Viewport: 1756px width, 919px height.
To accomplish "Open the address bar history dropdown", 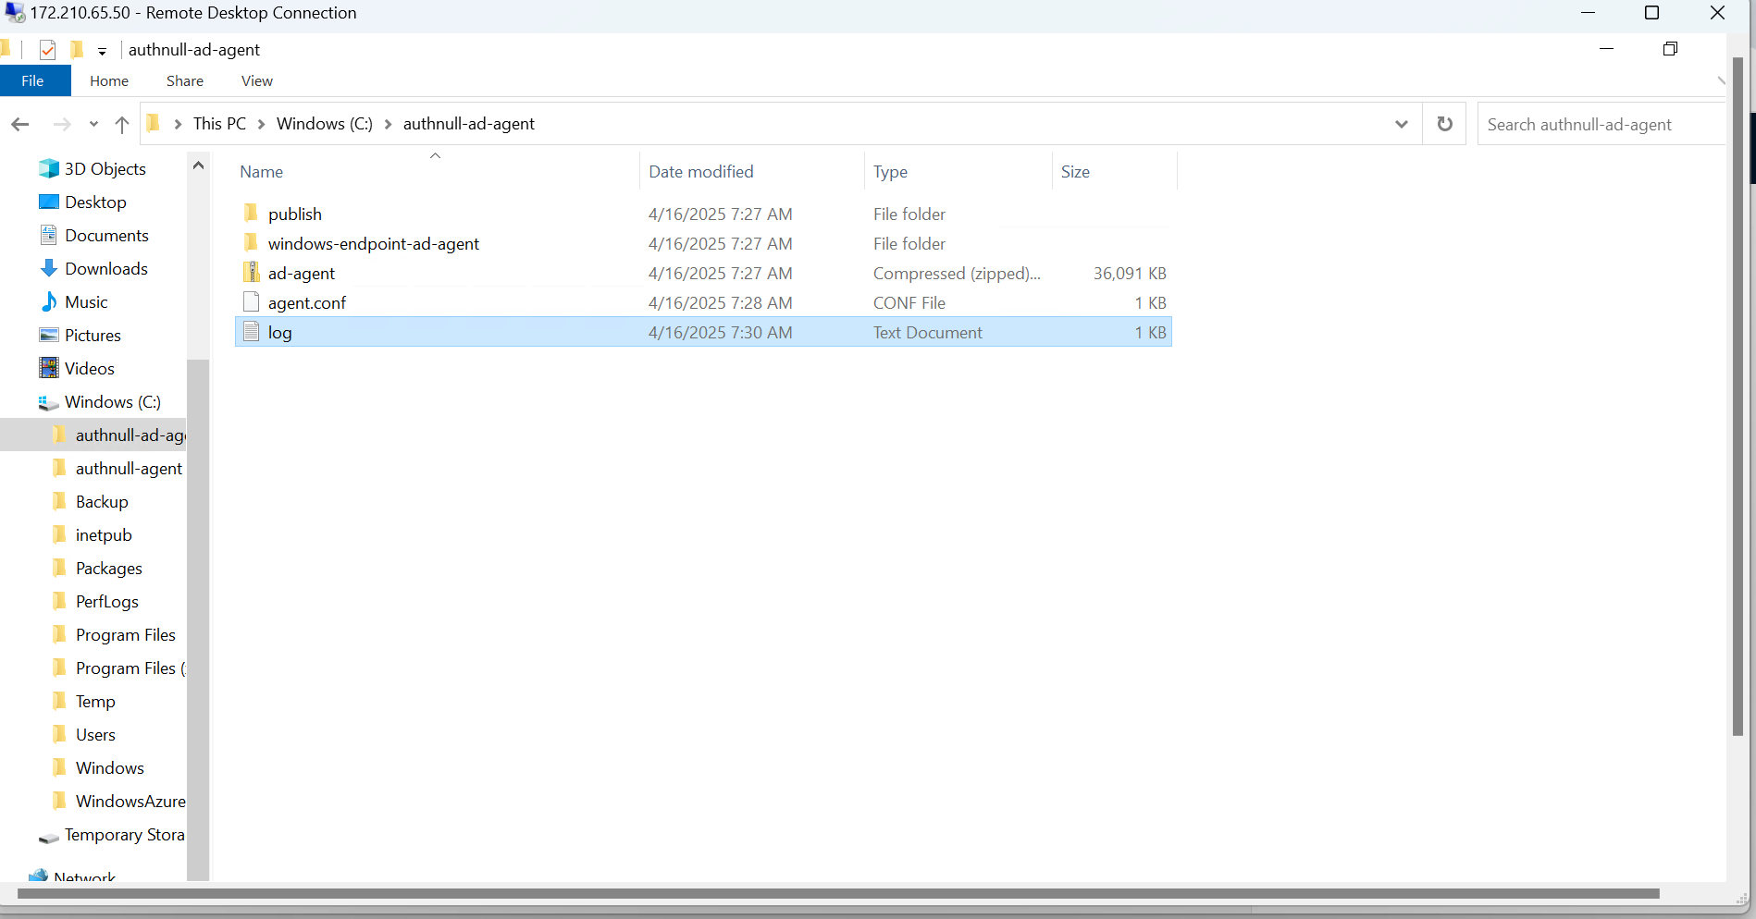I will point(1402,123).
